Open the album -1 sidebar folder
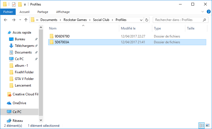The width and height of the screenshot is (212, 129). tap(21, 66)
